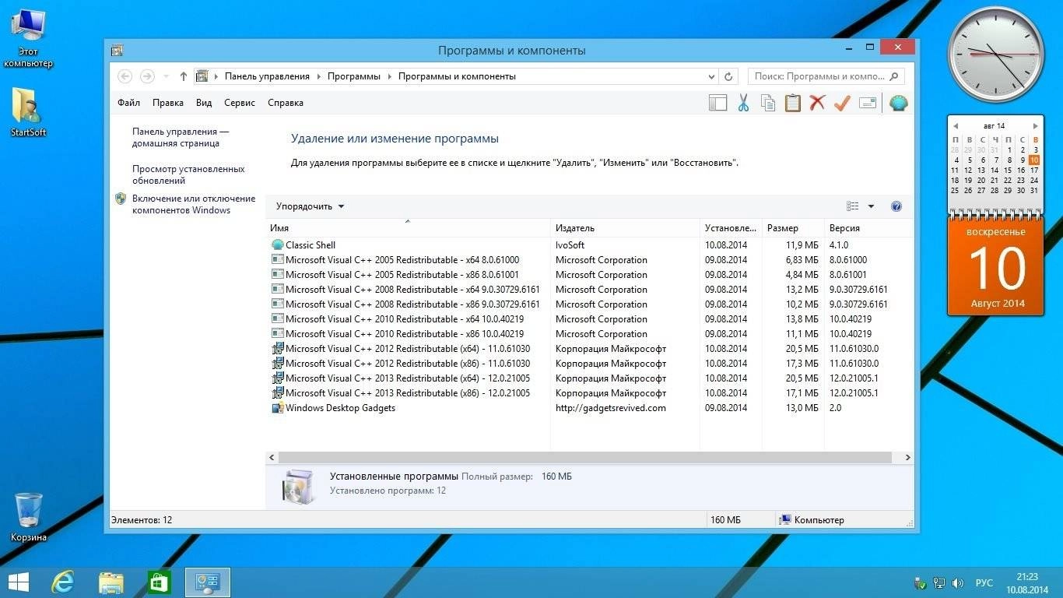Click the network tray icon
The width and height of the screenshot is (1063, 598).
939,582
